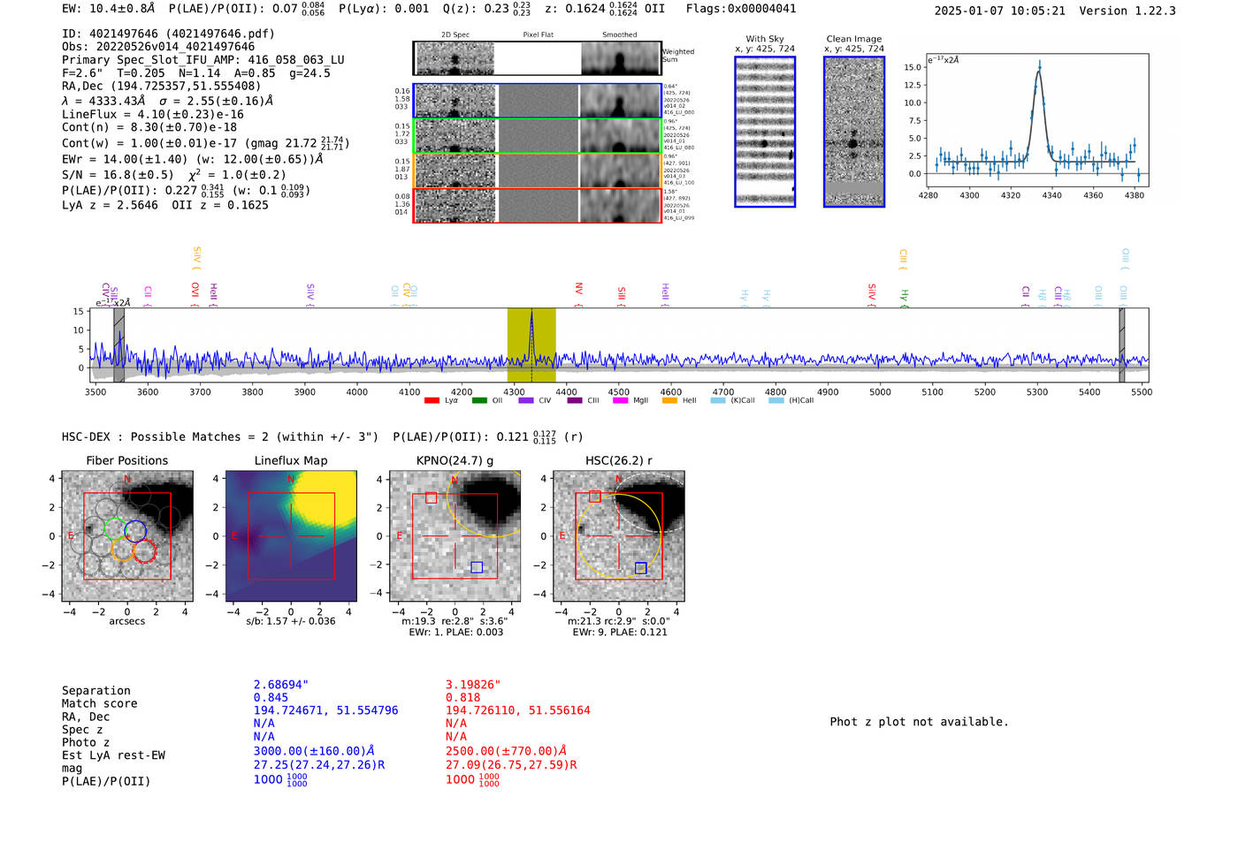Open the Clean Image cutout

coord(854,132)
